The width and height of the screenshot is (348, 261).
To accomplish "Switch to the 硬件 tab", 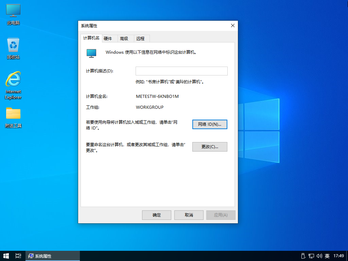I will tap(108, 39).
